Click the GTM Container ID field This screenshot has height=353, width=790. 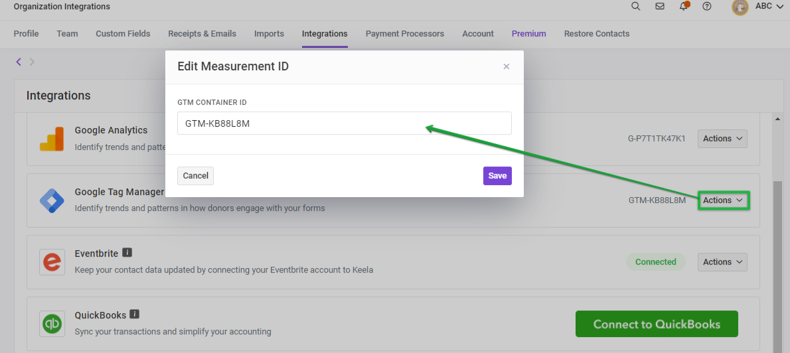(x=345, y=123)
